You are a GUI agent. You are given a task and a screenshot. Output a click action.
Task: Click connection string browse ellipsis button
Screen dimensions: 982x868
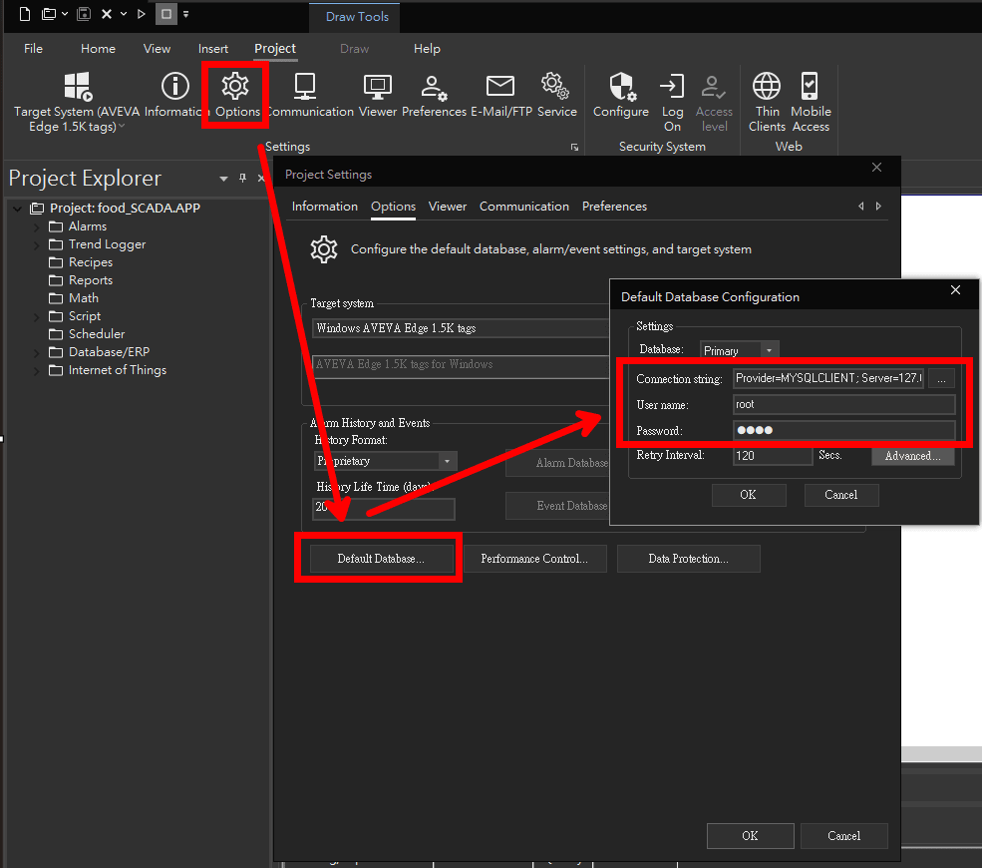pos(941,378)
